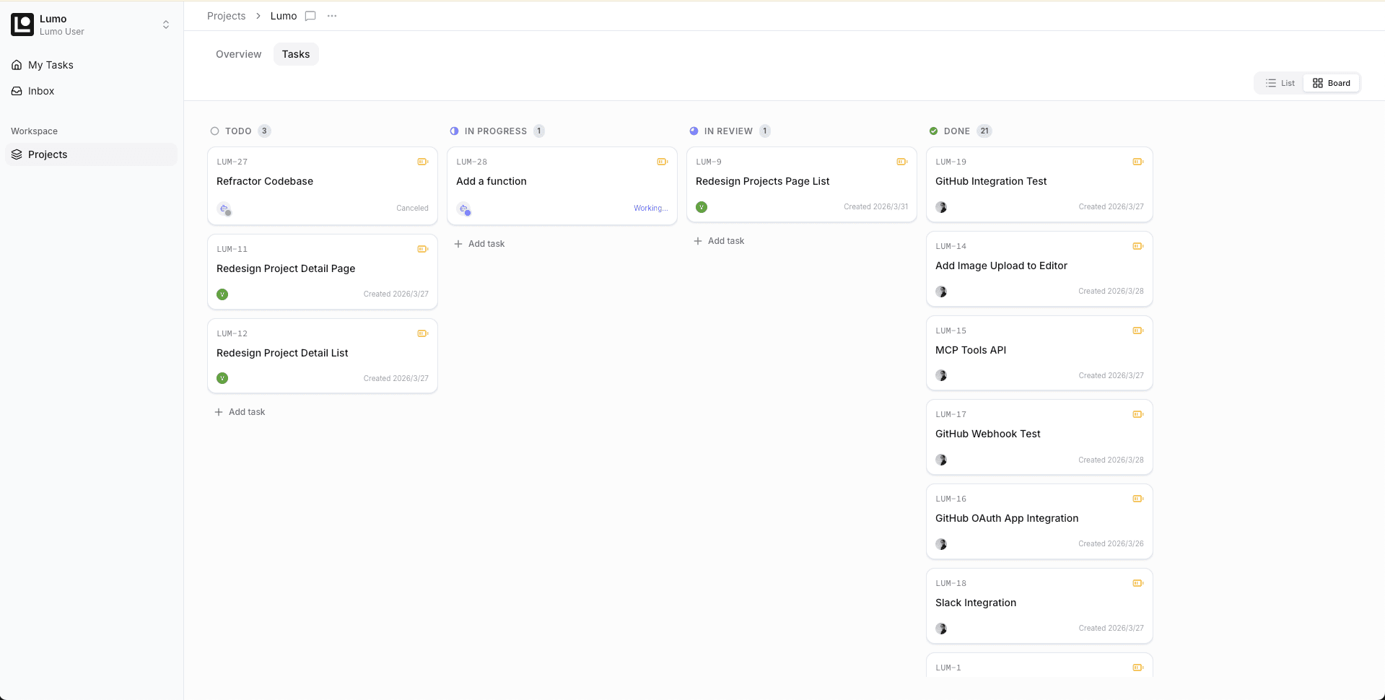Open the three-dot more options menu
This screenshot has height=700, width=1385.
332,16
